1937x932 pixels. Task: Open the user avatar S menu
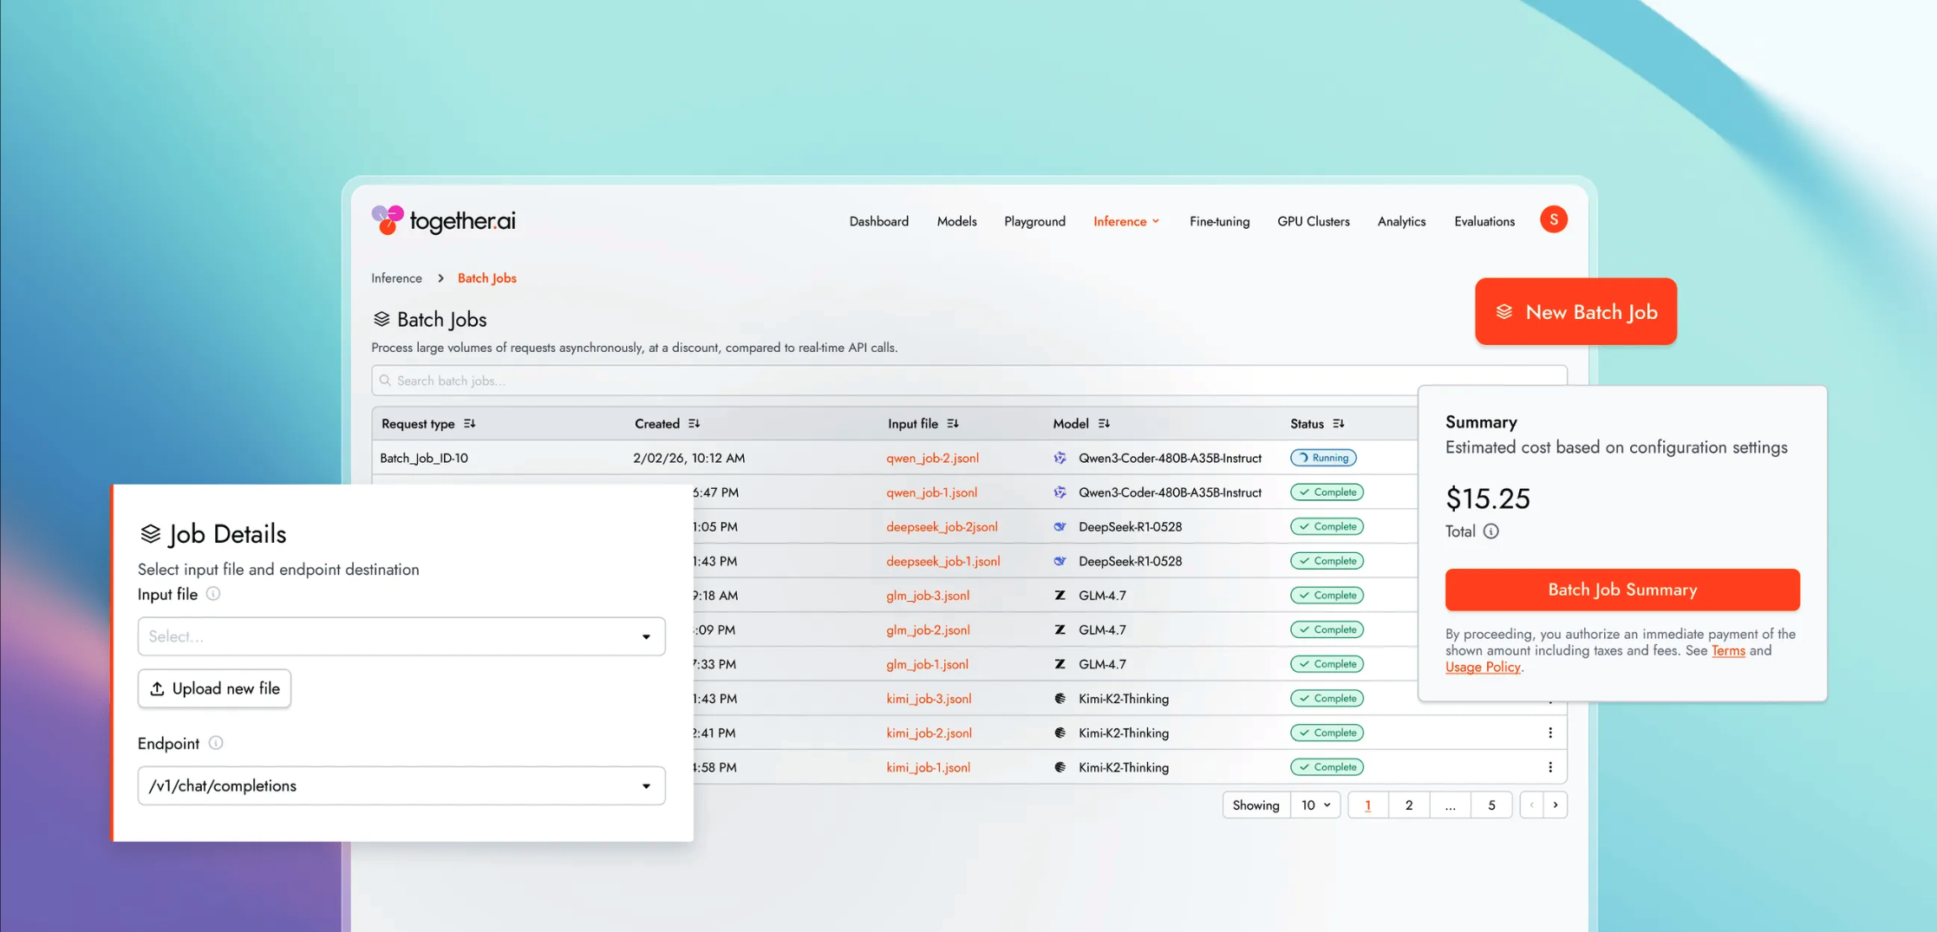tap(1553, 219)
